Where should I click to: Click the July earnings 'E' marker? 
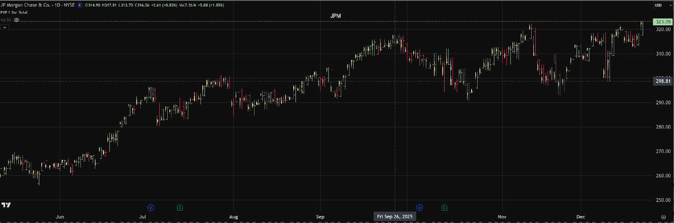pos(180,207)
